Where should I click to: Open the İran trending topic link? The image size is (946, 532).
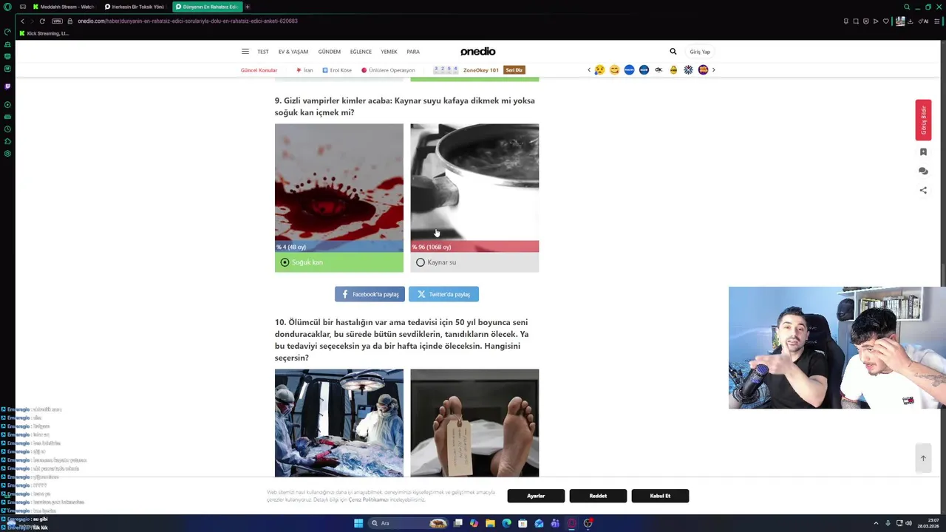coord(305,70)
